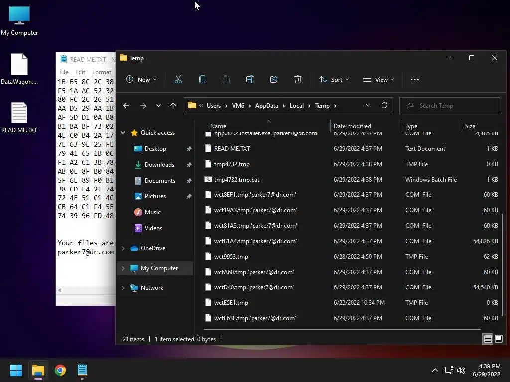The image size is (510, 382).
Task: Select the wctE5E1.tmp file row
Action: [351, 303]
